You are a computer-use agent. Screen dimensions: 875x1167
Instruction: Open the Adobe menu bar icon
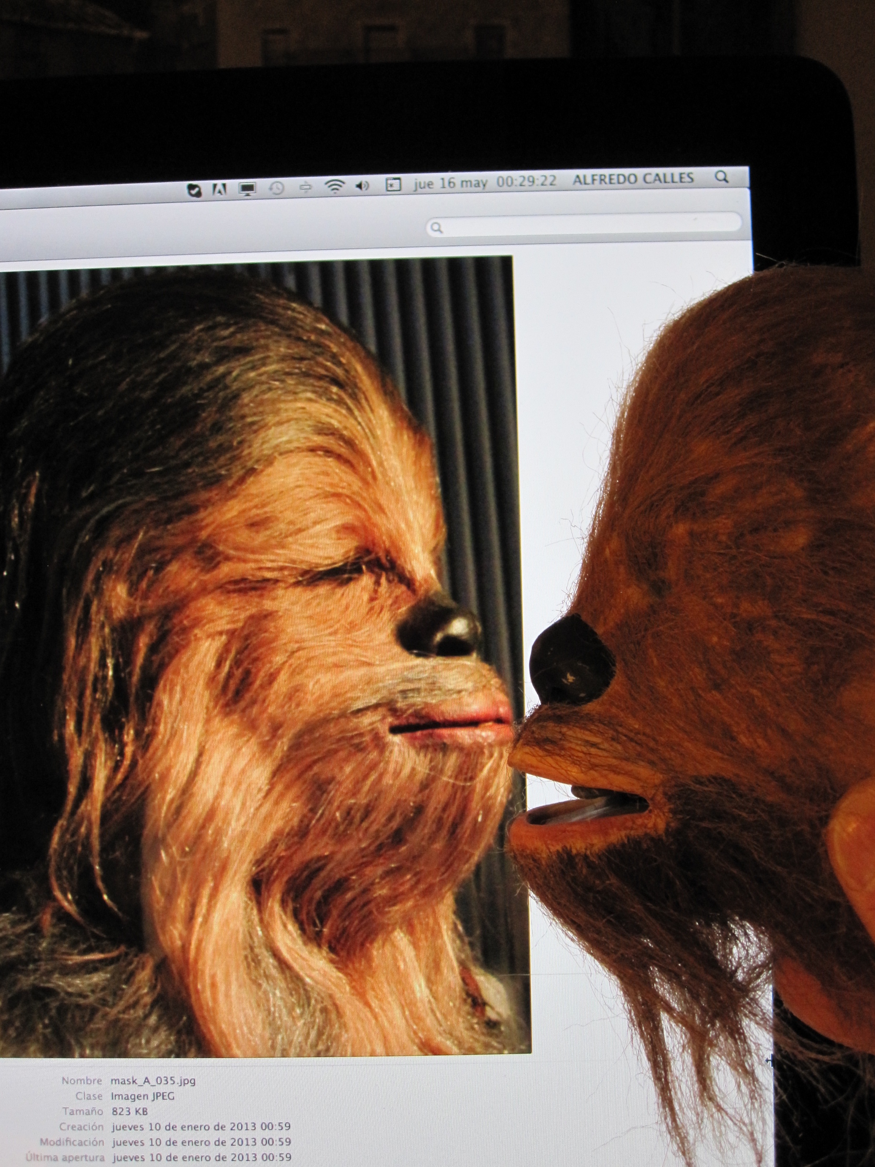[219, 189]
